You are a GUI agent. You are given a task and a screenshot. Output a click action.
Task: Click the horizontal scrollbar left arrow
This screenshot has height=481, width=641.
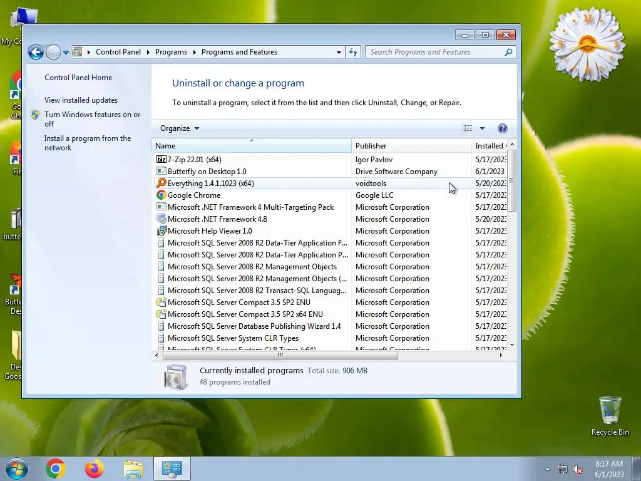[156, 356]
